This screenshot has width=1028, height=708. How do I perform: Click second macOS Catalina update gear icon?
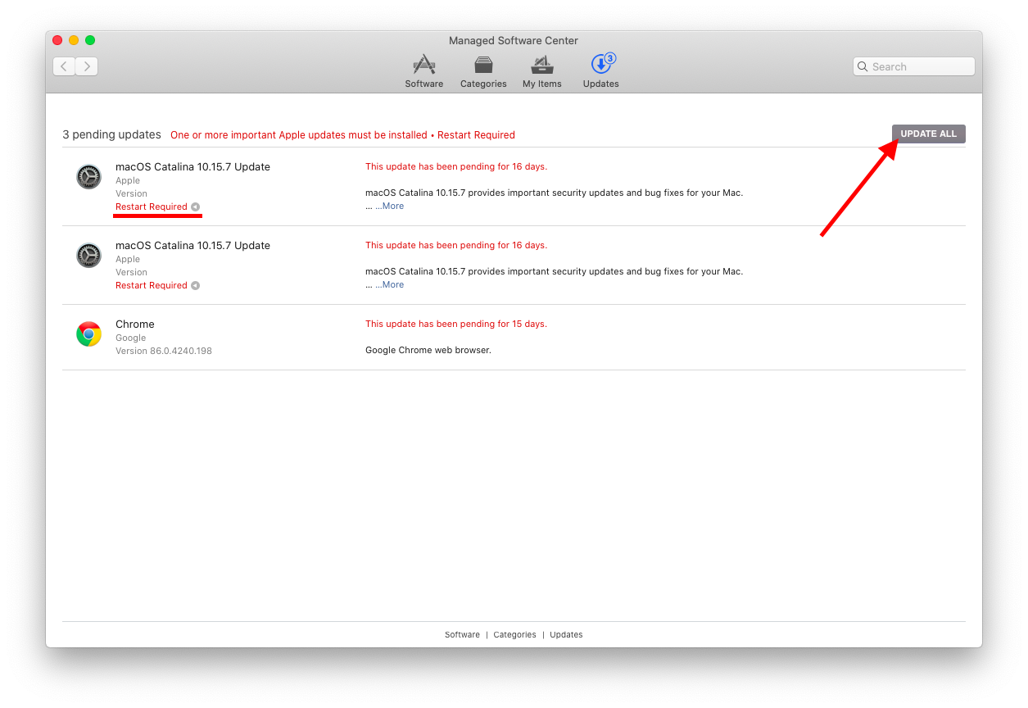88,256
